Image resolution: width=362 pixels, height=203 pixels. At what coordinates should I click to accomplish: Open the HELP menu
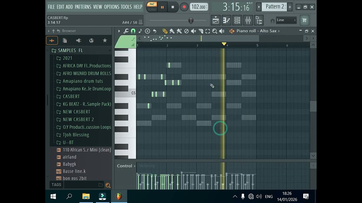coord(138,7)
